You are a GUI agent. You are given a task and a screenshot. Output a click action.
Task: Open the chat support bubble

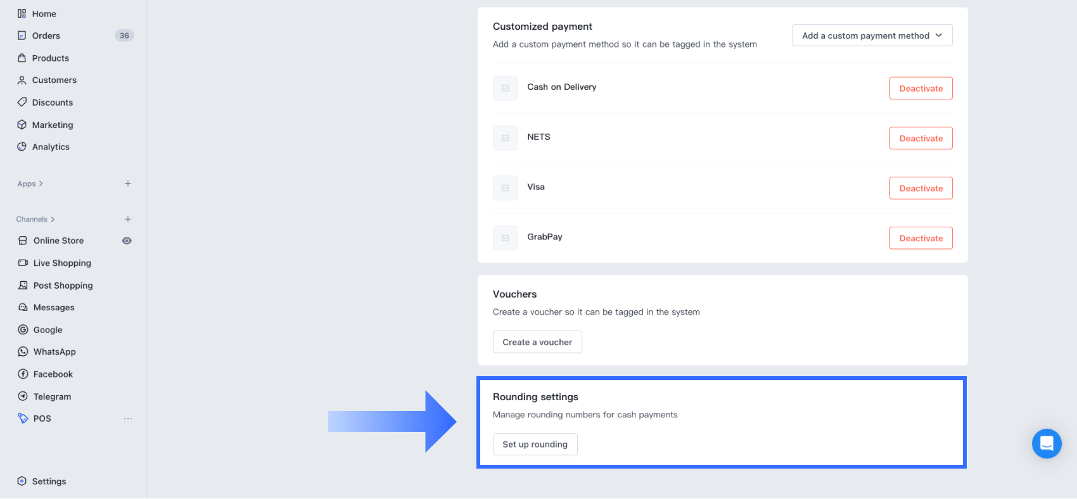click(x=1046, y=443)
